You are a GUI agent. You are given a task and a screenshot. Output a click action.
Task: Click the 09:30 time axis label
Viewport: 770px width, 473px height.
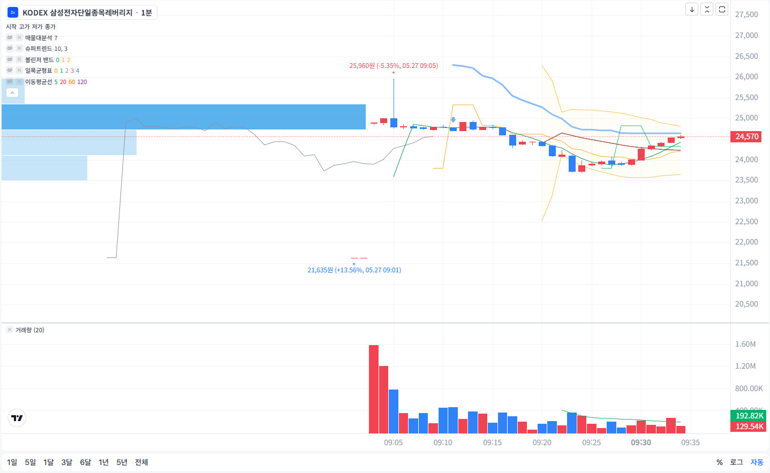click(x=641, y=443)
